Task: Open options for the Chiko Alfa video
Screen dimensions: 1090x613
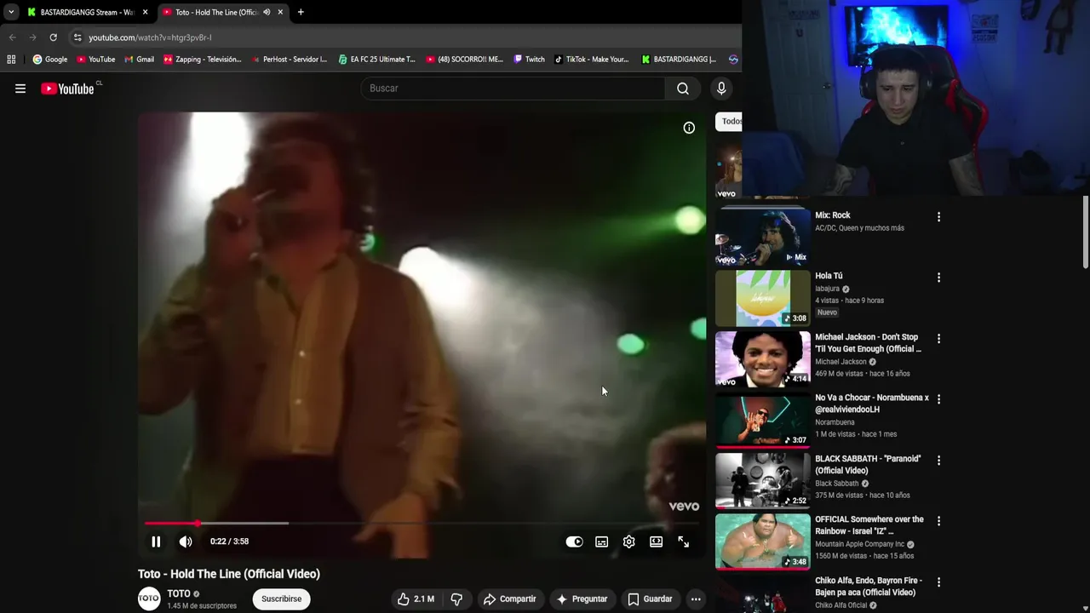Action: tap(938, 582)
